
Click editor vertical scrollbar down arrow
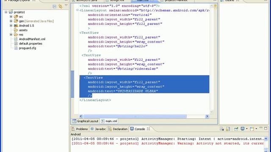(x=212, y=111)
